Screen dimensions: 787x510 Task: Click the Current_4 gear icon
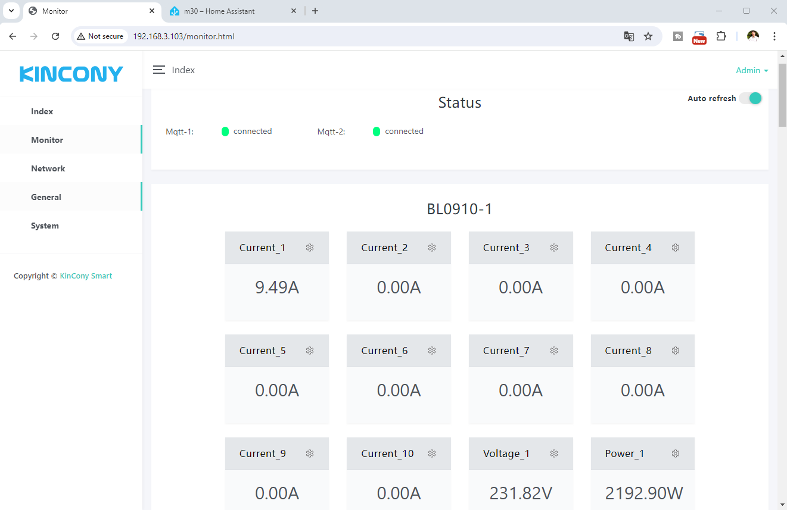point(676,248)
